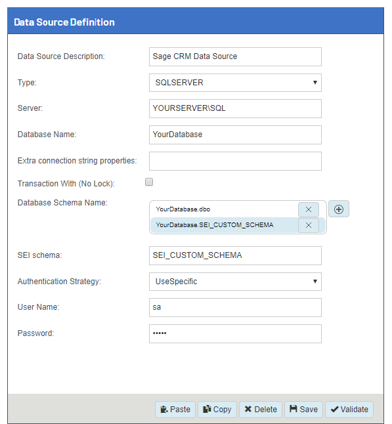Focus the Data Source Description field
Viewport: 392px width, 424px height.
coord(235,56)
